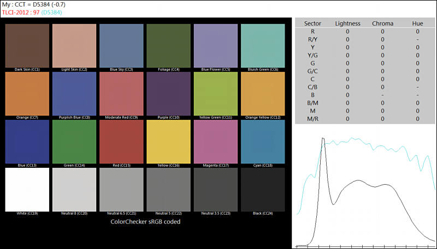Select the Yellow Green (CC11) patch
The width and height of the screenshot is (437, 249).
click(215, 93)
